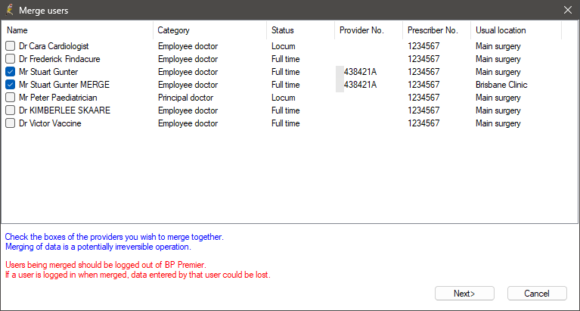Select provider number 438421A in first Gunter row
580x311 pixels.
[x=360, y=72]
